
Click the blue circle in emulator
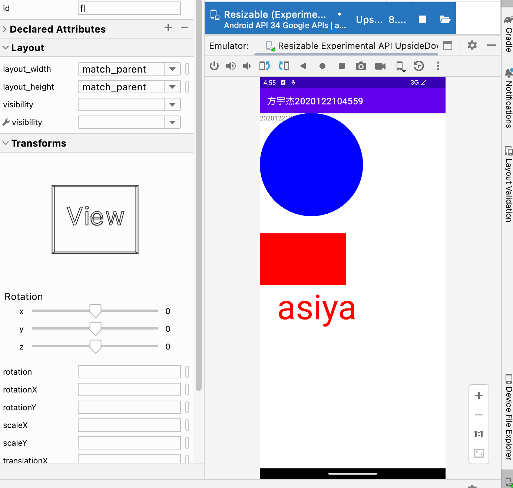pos(311,165)
